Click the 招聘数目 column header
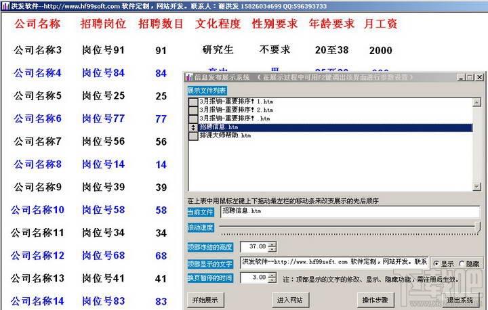Screen dimensions: 488x310 161,24
